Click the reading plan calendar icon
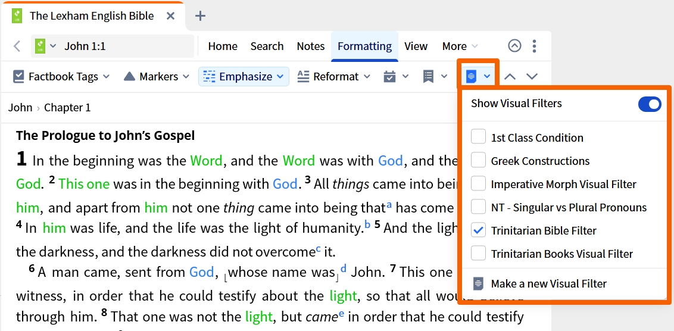 (x=389, y=77)
